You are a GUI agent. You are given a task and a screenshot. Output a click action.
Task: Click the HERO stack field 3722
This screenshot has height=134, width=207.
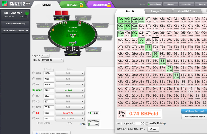click(49, 90)
